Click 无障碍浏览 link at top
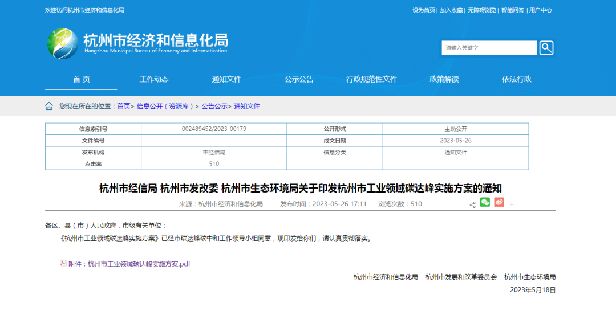 (482, 10)
